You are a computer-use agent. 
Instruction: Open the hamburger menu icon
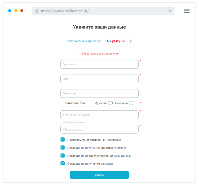coord(187,11)
